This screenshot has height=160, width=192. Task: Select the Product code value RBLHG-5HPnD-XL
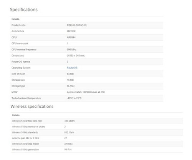tap(77, 25)
